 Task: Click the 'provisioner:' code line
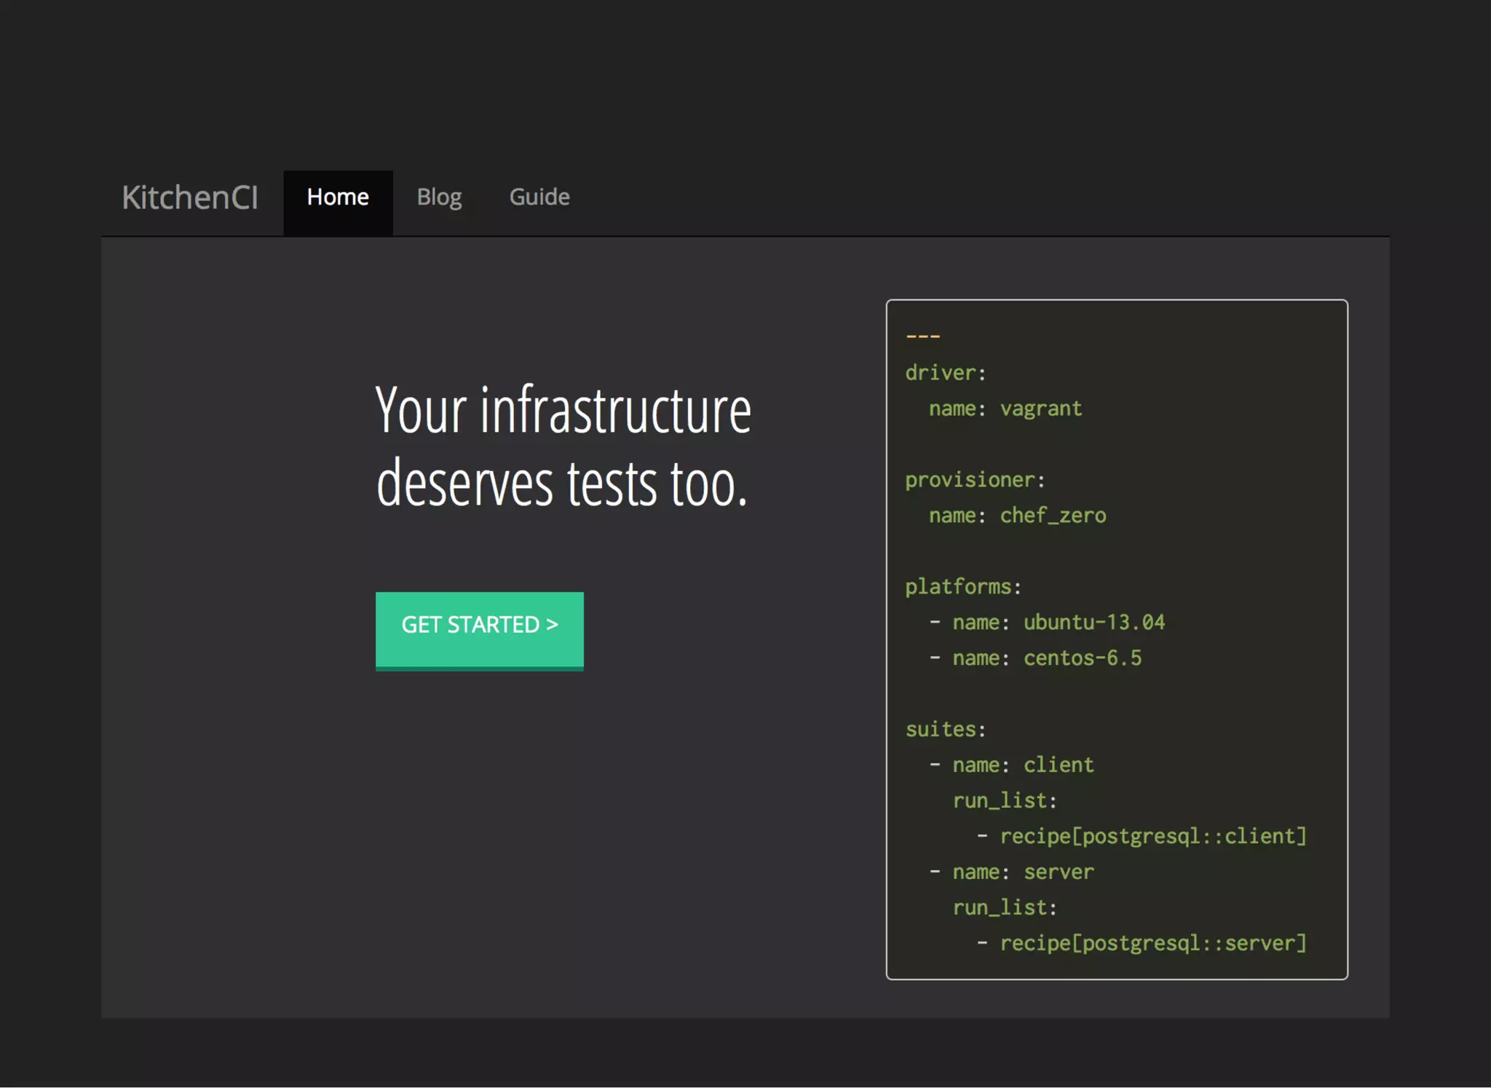(x=975, y=480)
